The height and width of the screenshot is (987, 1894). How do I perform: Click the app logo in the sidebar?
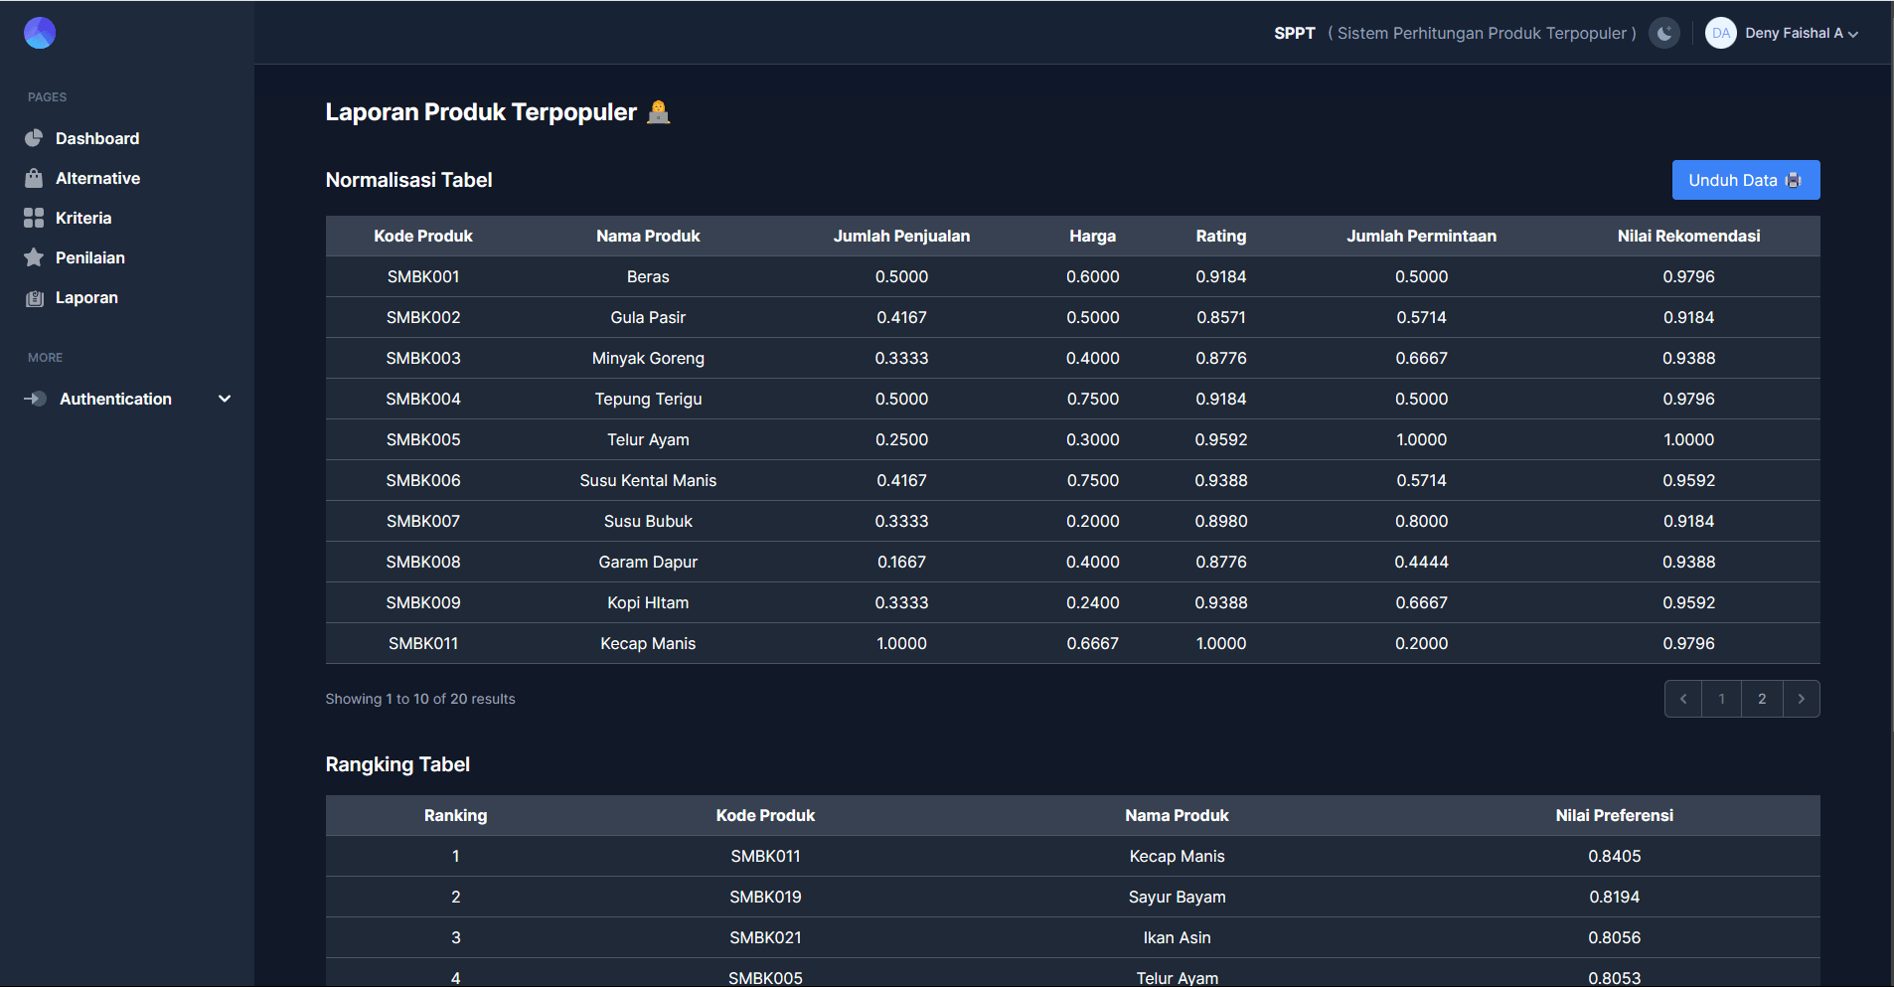pyautogui.click(x=40, y=33)
